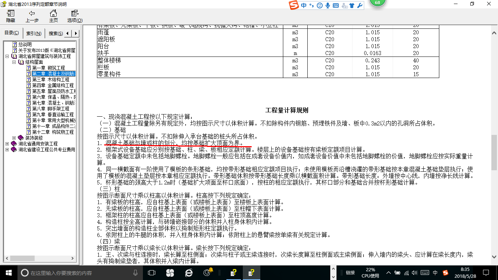Open the wrench toolbox on IME bar
The image size is (498, 280).
(359, 5)
